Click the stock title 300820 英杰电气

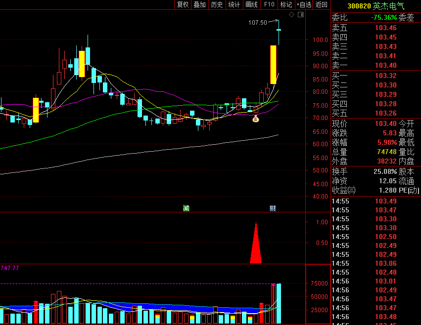tap(376, 6)
